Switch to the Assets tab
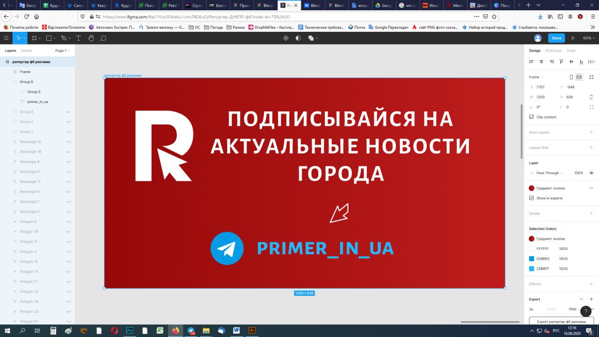The width and height of the screenshot is (599, 337). (x=26, y=51)
